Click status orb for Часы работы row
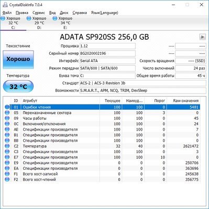This screenshot has width=209, height=209. coord(7,118)
